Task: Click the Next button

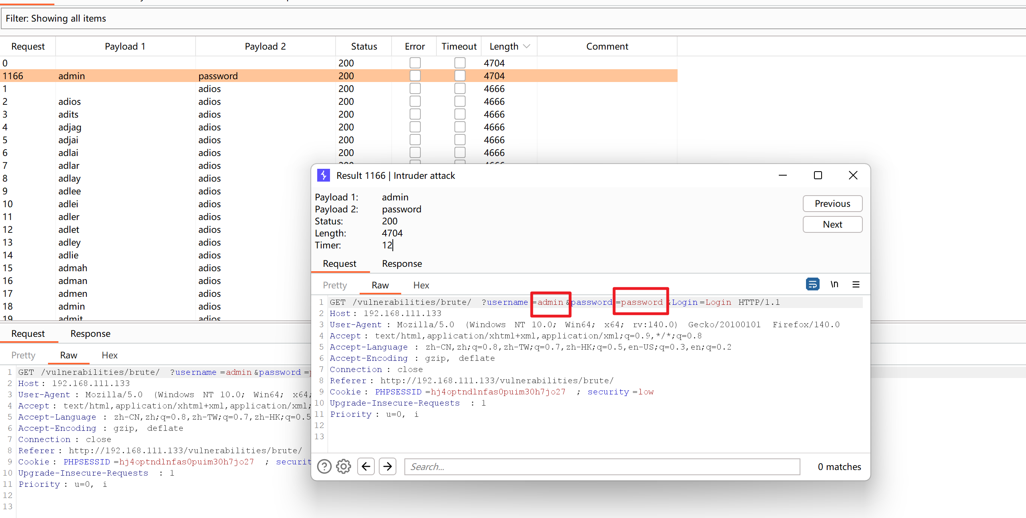Action: (x=832, y=224)
